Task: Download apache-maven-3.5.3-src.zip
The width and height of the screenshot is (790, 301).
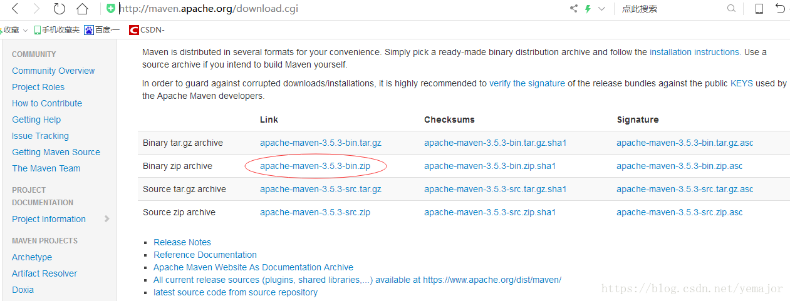Action: click(x=315, y=212)
